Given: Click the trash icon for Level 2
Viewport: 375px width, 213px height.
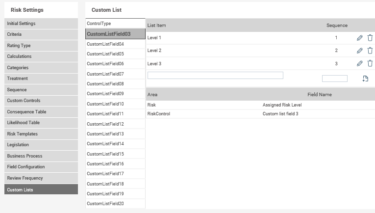Looking at the screenshot, I should point(370,51).
